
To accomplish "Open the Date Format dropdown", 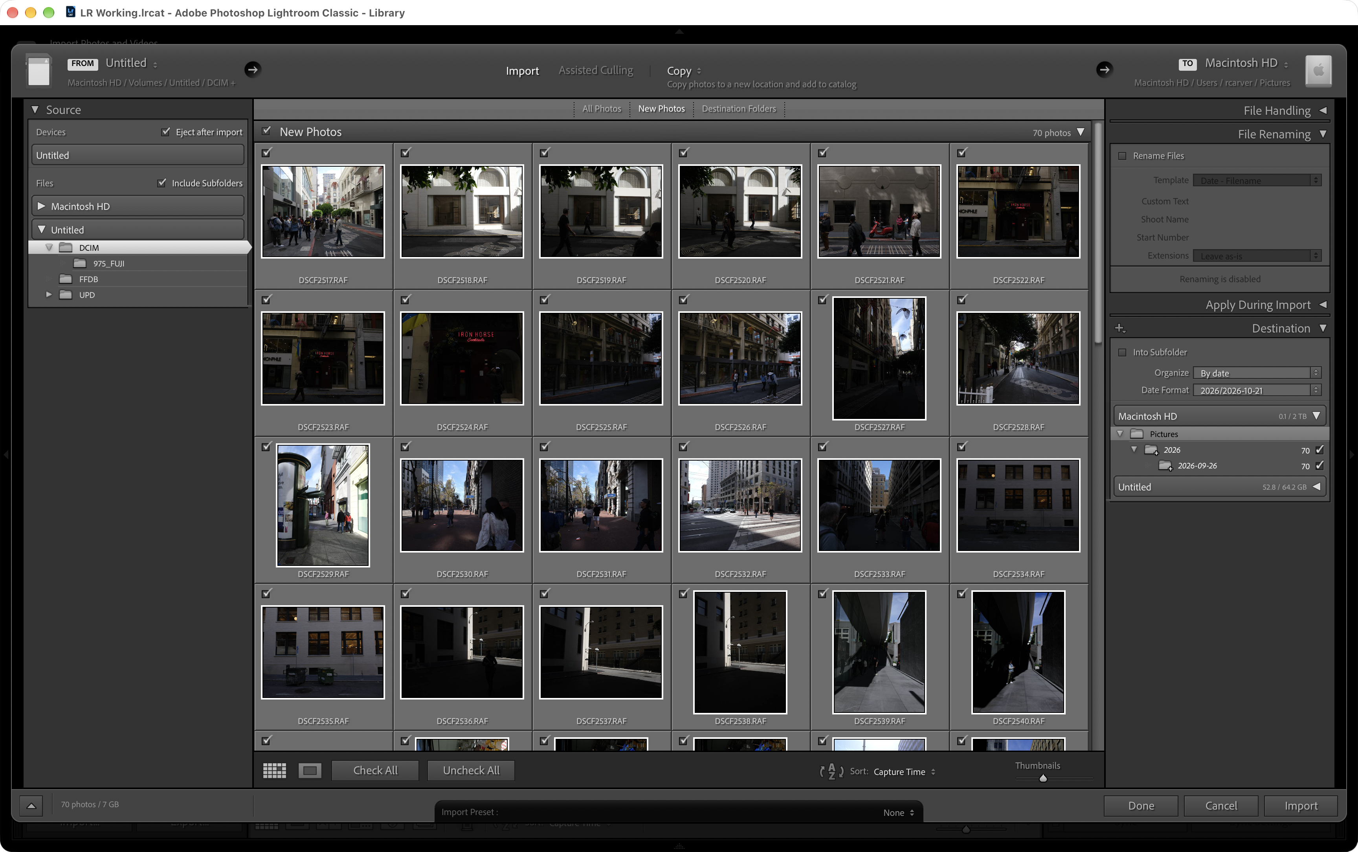I will (1257, 391).
